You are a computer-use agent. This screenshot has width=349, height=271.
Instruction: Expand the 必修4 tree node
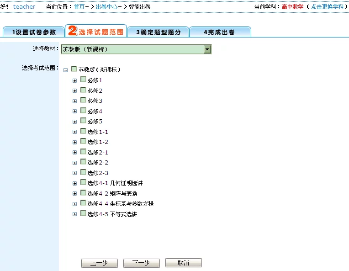click(x=75, y=112)
